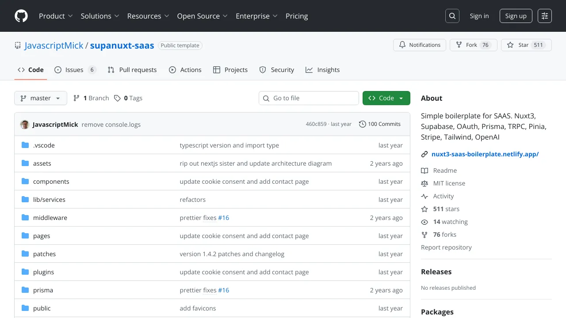Viewport: 566px width, 318px height.
Task: Switch to the Pull requests tab
Action: 132,70
